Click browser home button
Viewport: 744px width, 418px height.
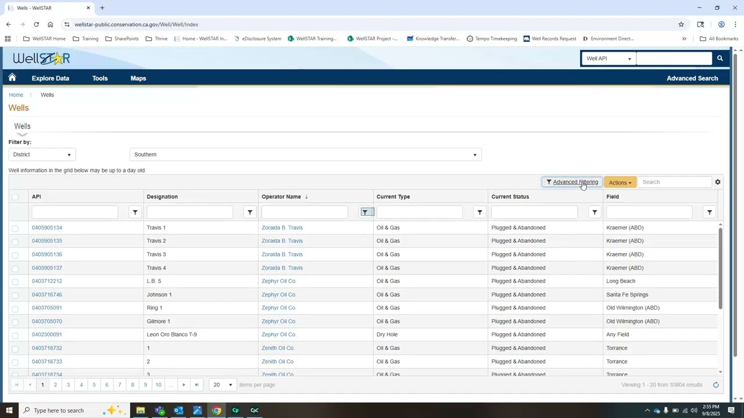(50, 24)
